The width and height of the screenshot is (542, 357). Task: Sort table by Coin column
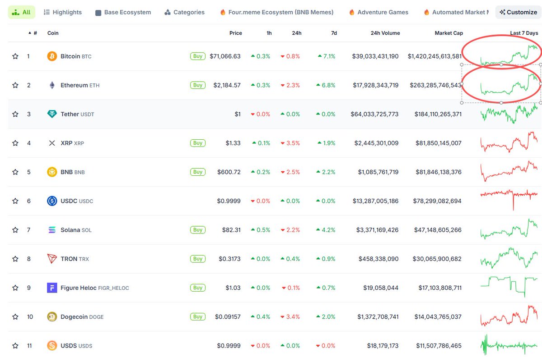click(x=53, y=33)
